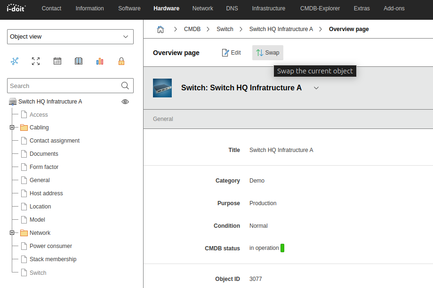This screenshot has height=288, width=433.
Task: Click the open book icon in sidebar
Action: pyautogui.click(x=79, y=61)
